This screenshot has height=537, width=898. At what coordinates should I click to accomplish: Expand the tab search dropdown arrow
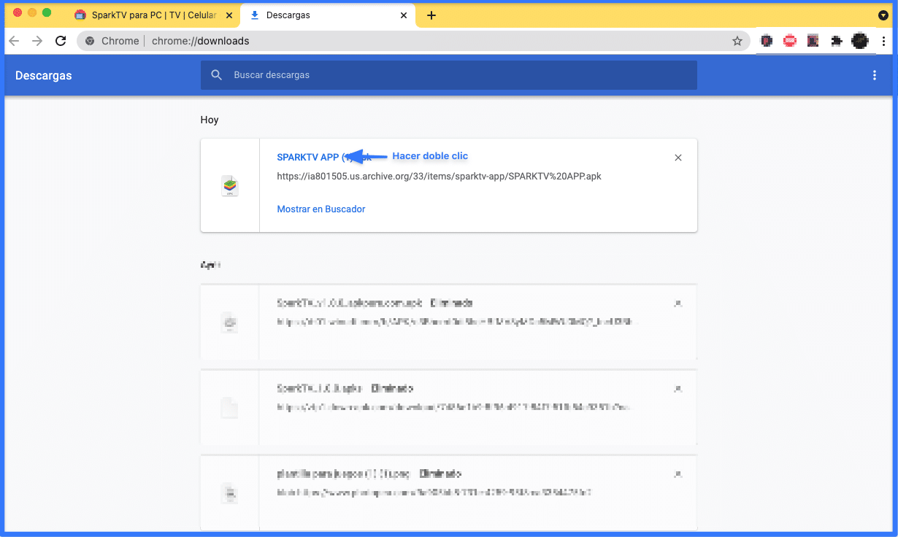click(883, 15)
